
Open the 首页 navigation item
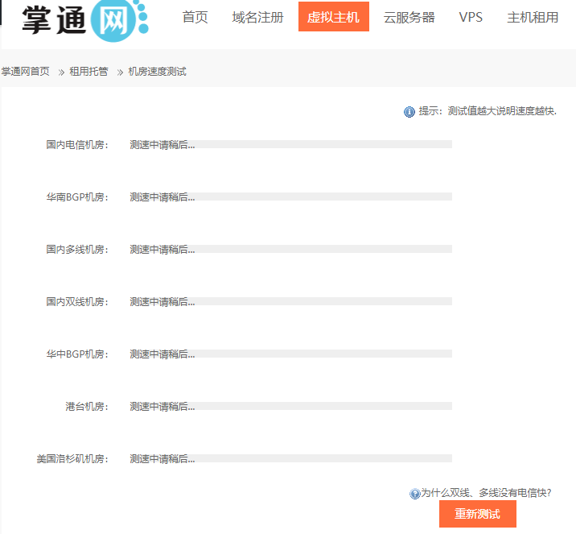point(195,17)
